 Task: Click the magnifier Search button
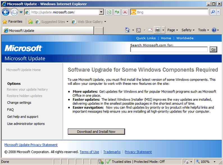point(213,12)
